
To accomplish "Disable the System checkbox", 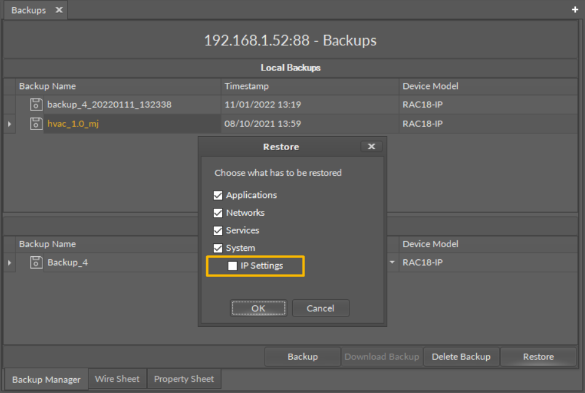I will pos(218,248).
